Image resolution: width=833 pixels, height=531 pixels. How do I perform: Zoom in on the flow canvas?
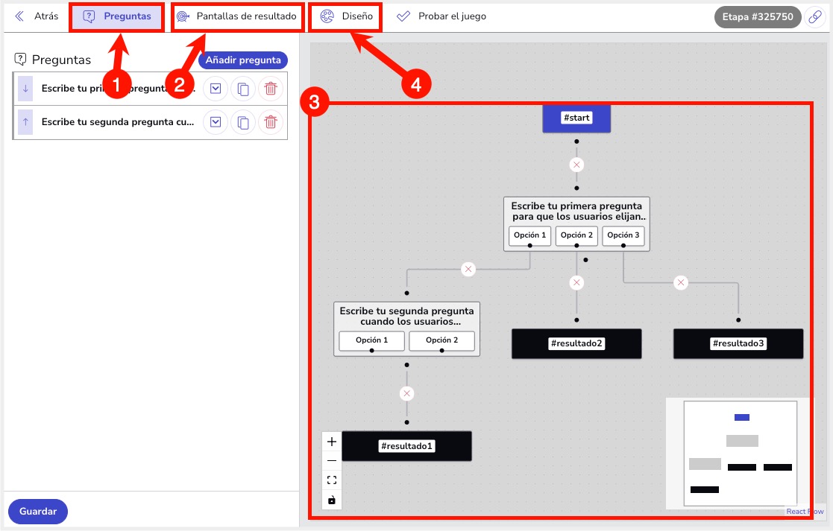point(332,442)
